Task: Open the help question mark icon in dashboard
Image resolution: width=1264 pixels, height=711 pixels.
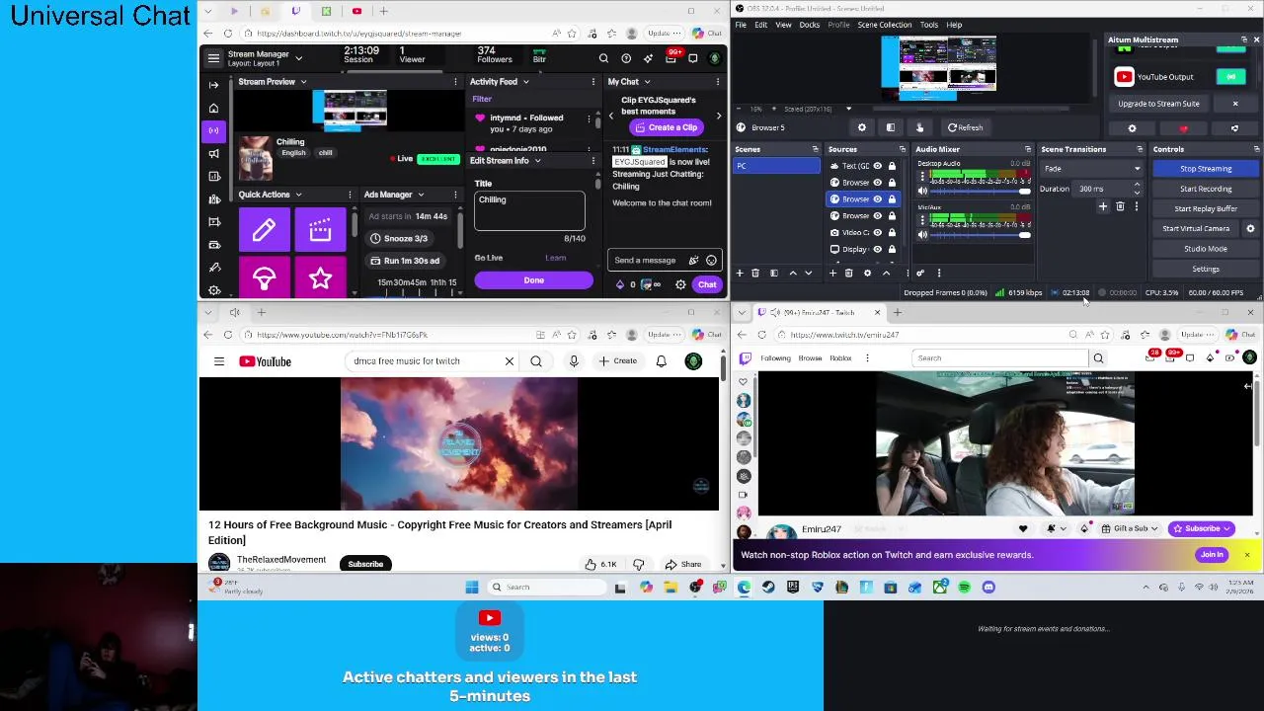Action: click(626, 59)
